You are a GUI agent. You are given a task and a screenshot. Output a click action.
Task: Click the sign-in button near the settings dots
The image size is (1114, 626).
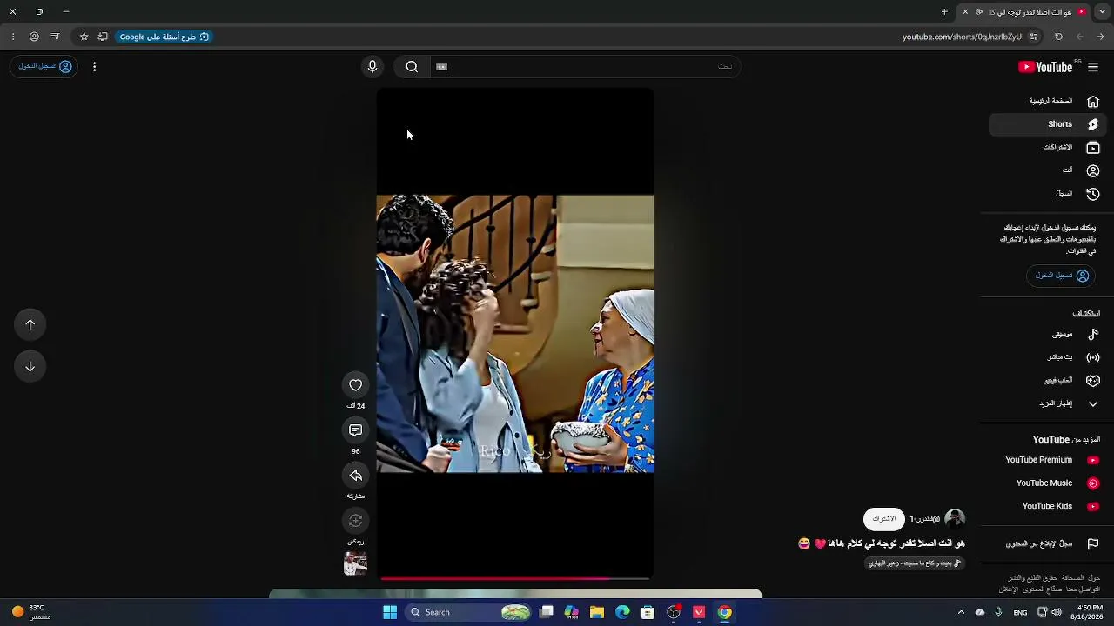click(x=44, y=66)
